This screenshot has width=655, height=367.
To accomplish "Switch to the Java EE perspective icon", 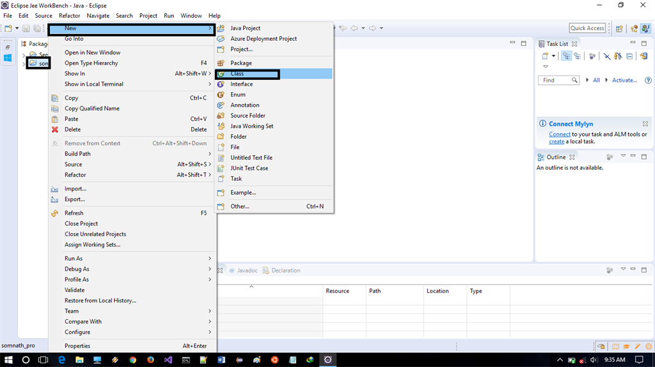I will (x=635, y=28).
